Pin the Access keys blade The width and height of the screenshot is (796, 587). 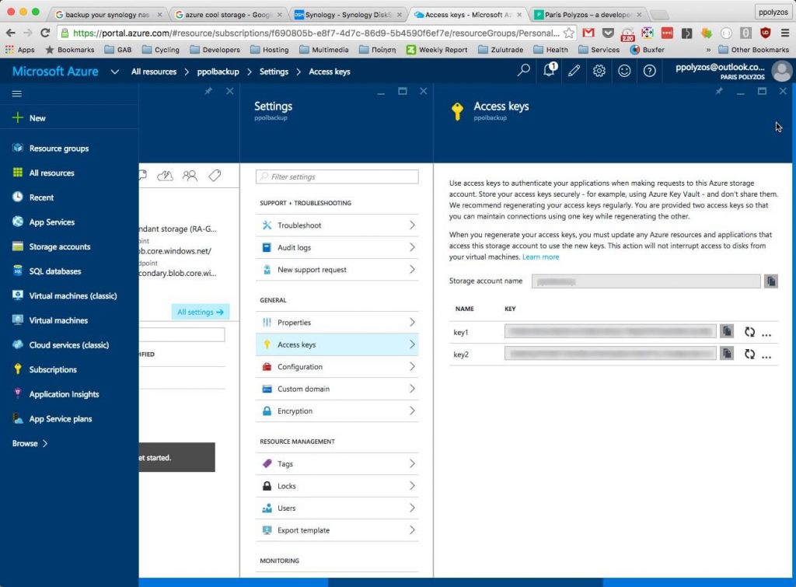719,92
